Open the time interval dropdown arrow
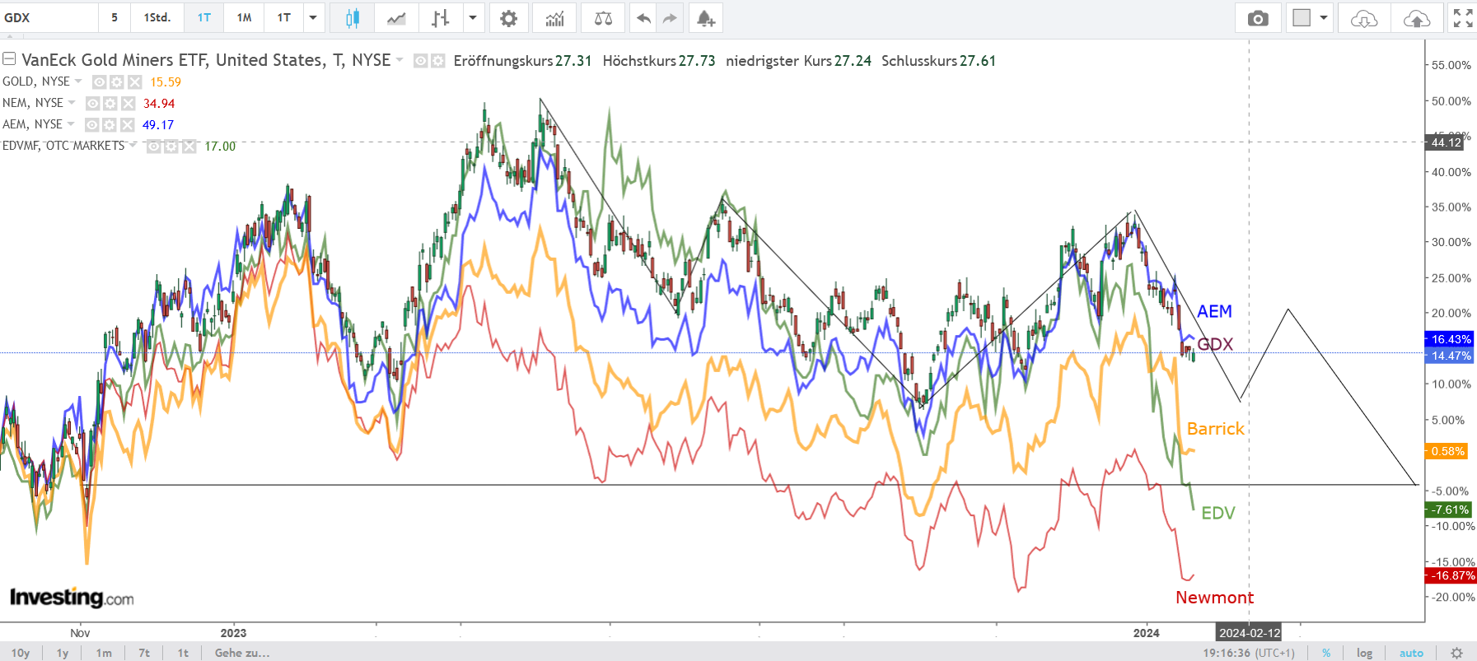Image resolution: width=1477 pixels, height=661 pixels. (x=313, y=17)
